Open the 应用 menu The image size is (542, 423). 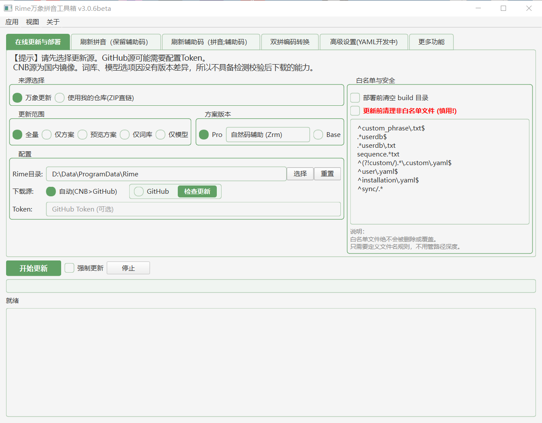(12, 22)
